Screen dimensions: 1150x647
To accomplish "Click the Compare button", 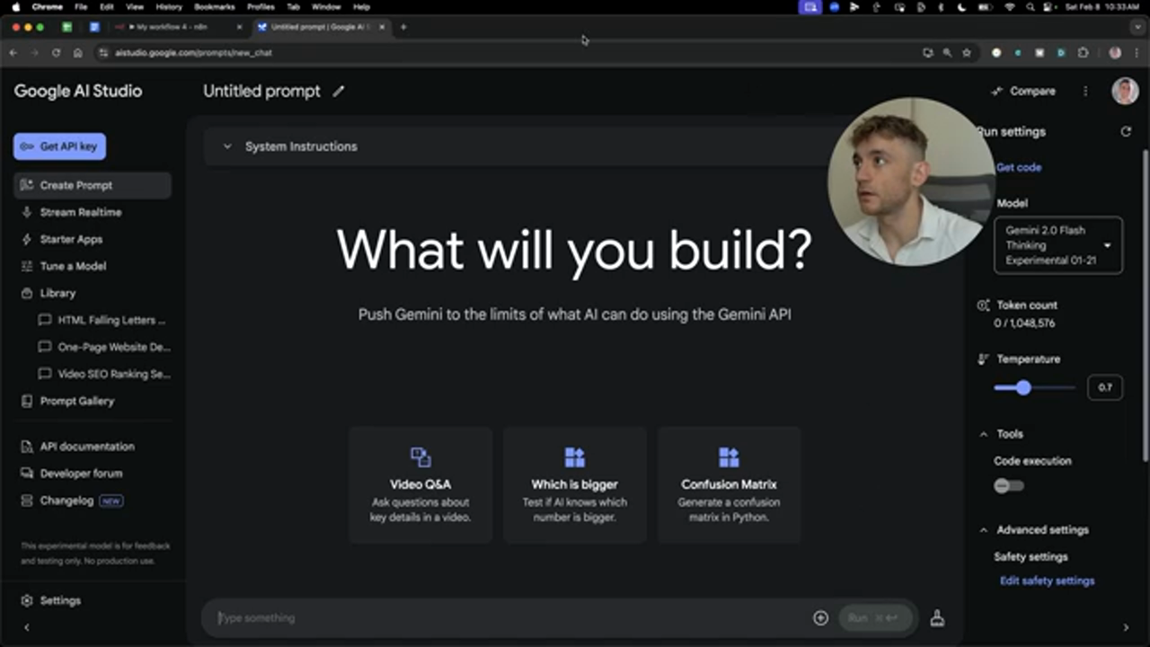I will [1022, 91].
